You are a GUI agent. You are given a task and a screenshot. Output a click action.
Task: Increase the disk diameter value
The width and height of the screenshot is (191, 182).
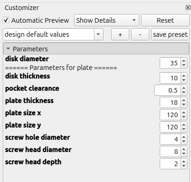click(184, 61)
